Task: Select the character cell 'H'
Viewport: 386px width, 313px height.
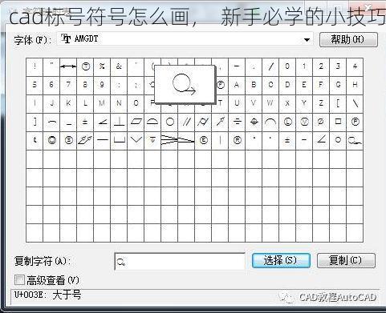Action: 355,85
